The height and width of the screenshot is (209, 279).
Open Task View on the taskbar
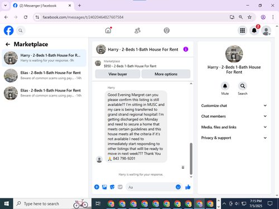pos(98,203)
